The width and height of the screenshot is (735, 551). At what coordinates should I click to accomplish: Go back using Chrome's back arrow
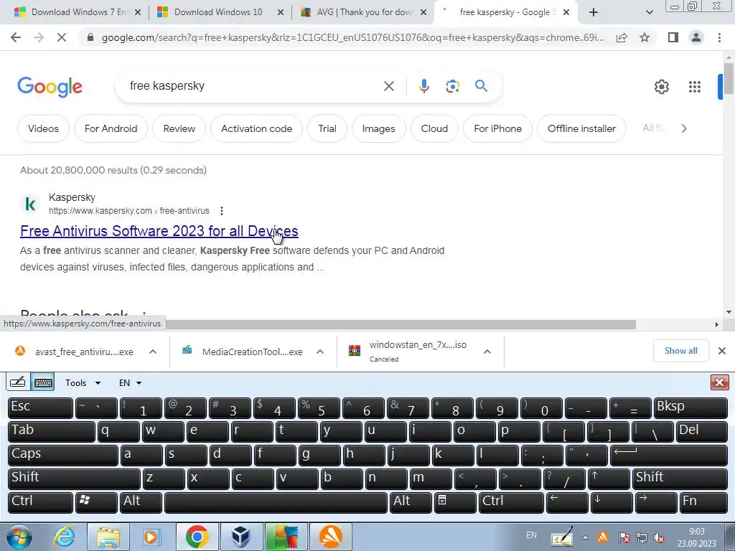click(16, 37)
